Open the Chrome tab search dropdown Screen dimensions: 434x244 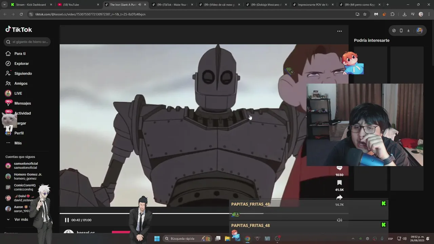pyautogui.click(x=4, y=5)
